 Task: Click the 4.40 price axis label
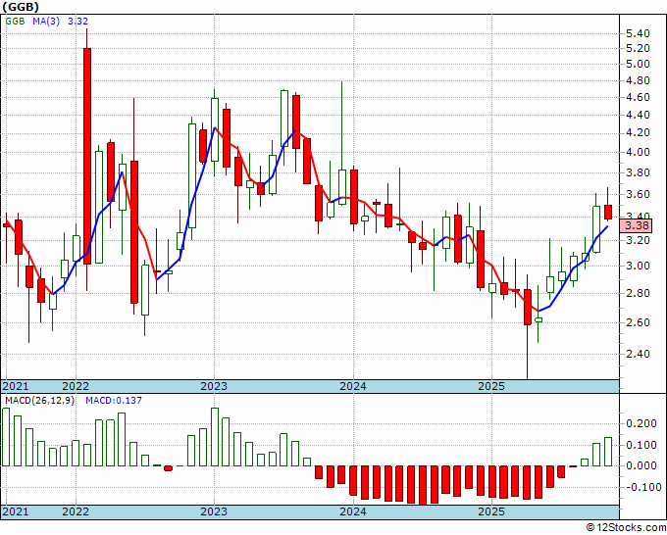638,115
